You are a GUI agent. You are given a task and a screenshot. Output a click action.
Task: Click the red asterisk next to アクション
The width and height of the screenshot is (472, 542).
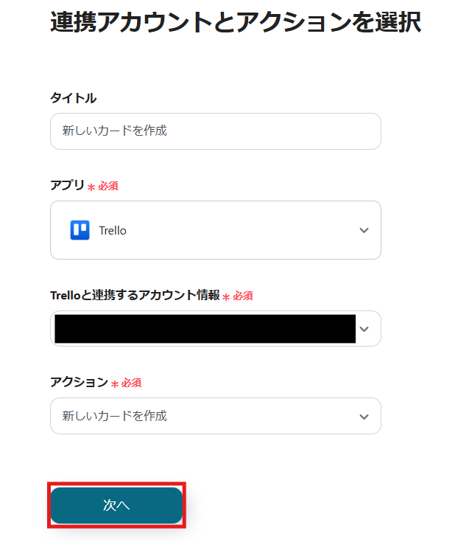115,384
